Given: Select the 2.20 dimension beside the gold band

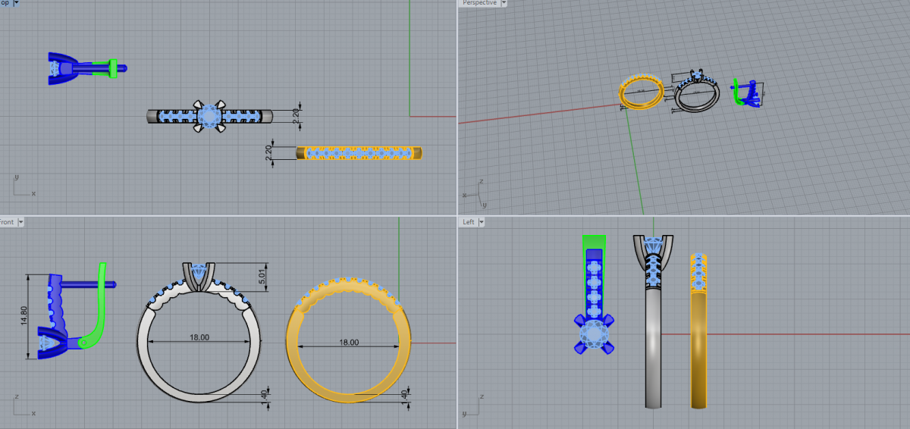Looking at the screenshot, I should 268,152.
